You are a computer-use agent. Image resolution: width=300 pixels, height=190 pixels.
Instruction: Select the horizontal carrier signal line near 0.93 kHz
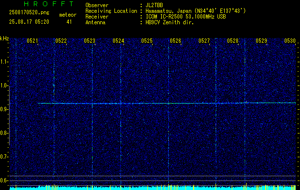pyautogui.click(x=166, y=103)
